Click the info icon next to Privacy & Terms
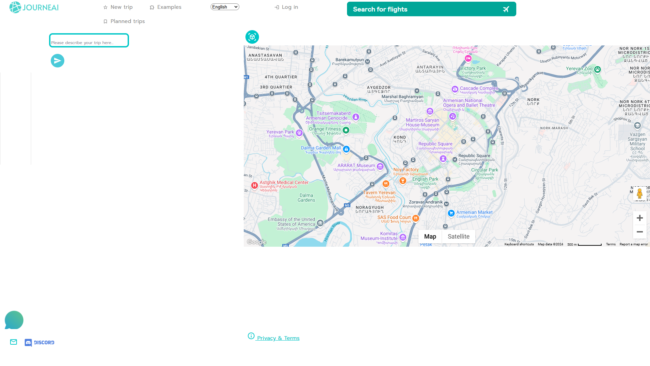Image resolution: width=650 pixels, height=366 pixels. click(x=251, y=336)
